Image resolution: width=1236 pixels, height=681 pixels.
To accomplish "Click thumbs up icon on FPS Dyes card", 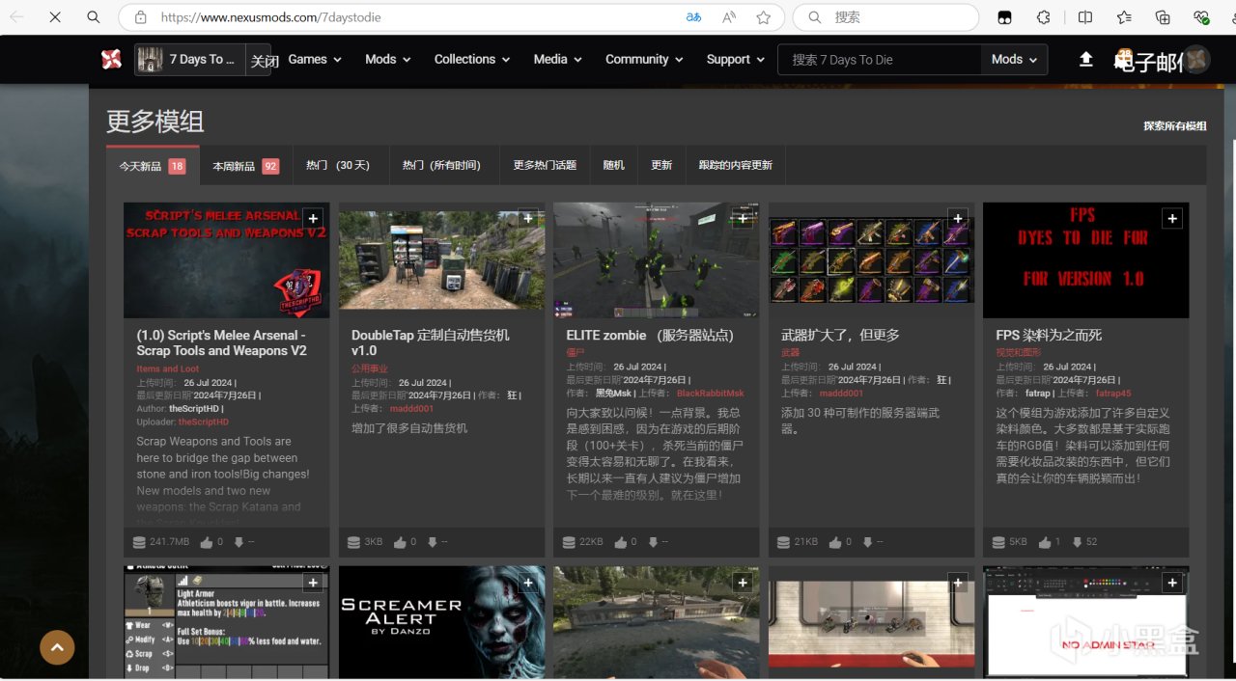I will (x=1044, y=542).
